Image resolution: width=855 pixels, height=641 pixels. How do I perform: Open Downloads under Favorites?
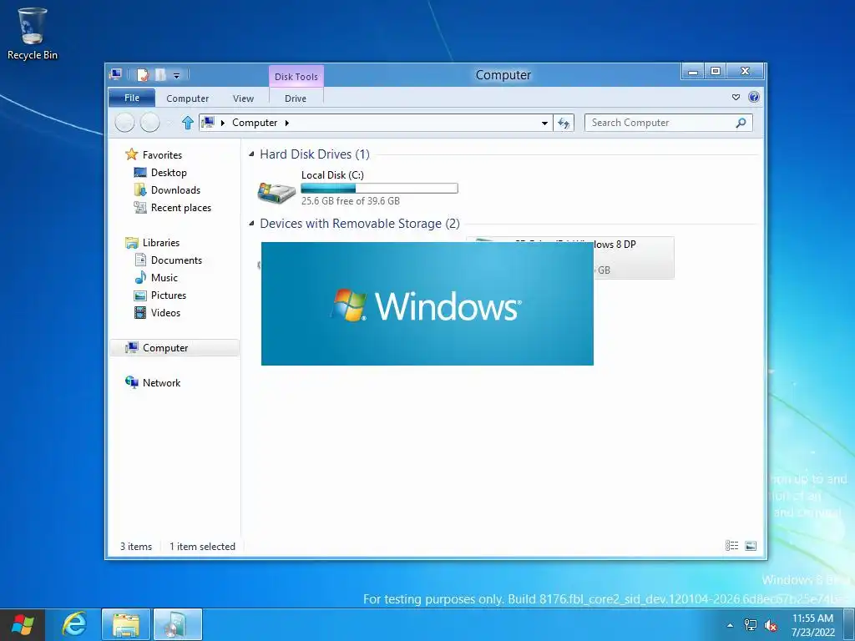pos(175,189)
